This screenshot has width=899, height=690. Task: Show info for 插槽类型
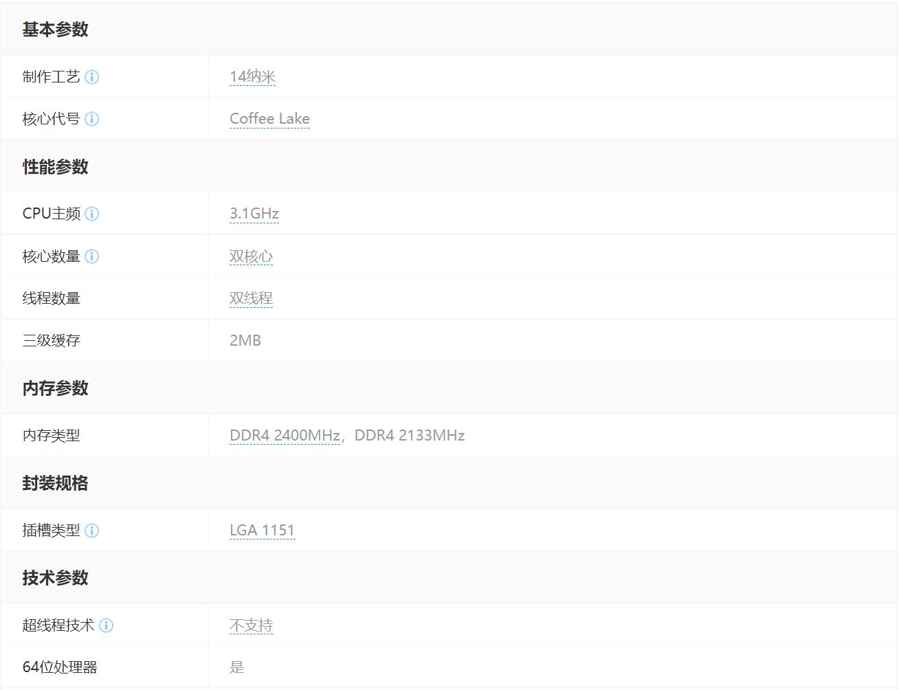[91, 531]
